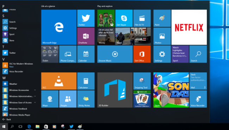Screen dimensions: 229x130
Task: Jump to letter W header
Action: pos(4,78)
